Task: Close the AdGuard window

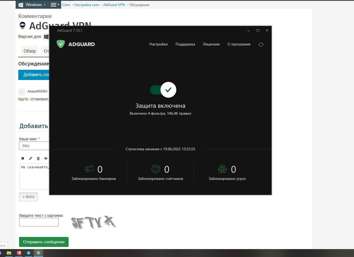Action: point(267,30)
